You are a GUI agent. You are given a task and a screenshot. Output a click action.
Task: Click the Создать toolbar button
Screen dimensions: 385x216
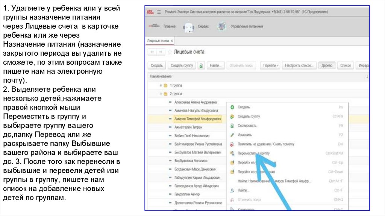(157, 65)
